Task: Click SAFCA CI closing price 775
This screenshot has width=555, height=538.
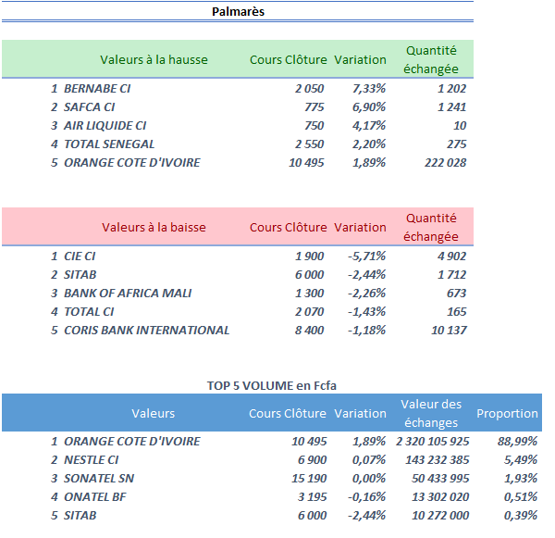Action: click(314, 106)
